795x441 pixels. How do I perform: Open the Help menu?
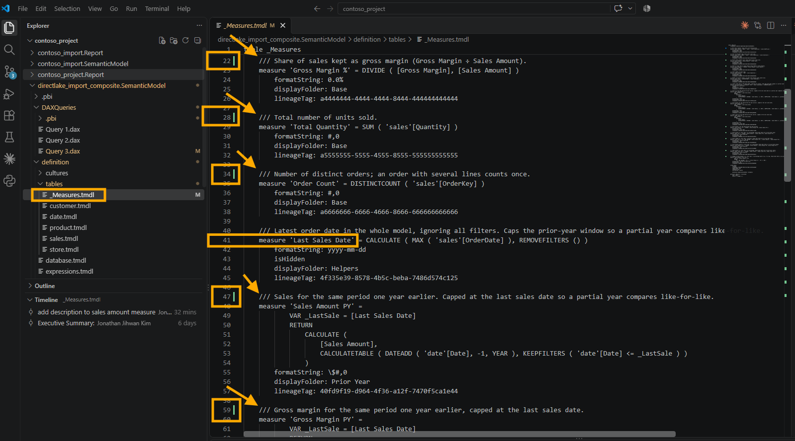[x=183, y=8]
